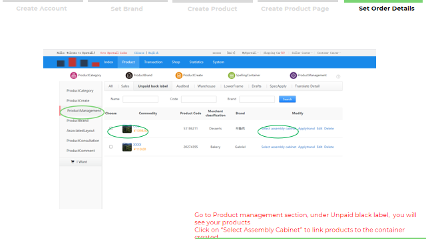Open the Customer Center dropdown

(x=329, y=53)
